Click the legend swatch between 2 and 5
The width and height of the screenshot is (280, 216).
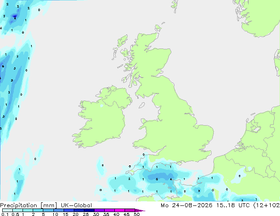point(38,210)
